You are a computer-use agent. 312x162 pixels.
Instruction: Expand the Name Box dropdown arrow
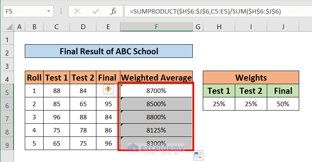(48, 11)
